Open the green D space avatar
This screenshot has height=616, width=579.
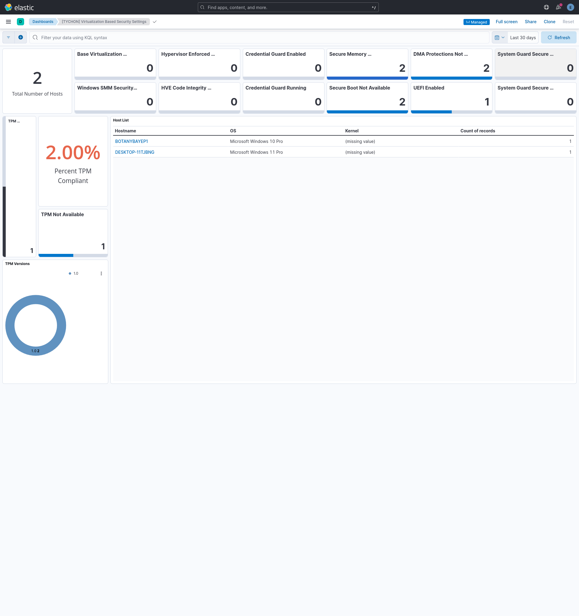click(21, 22)
